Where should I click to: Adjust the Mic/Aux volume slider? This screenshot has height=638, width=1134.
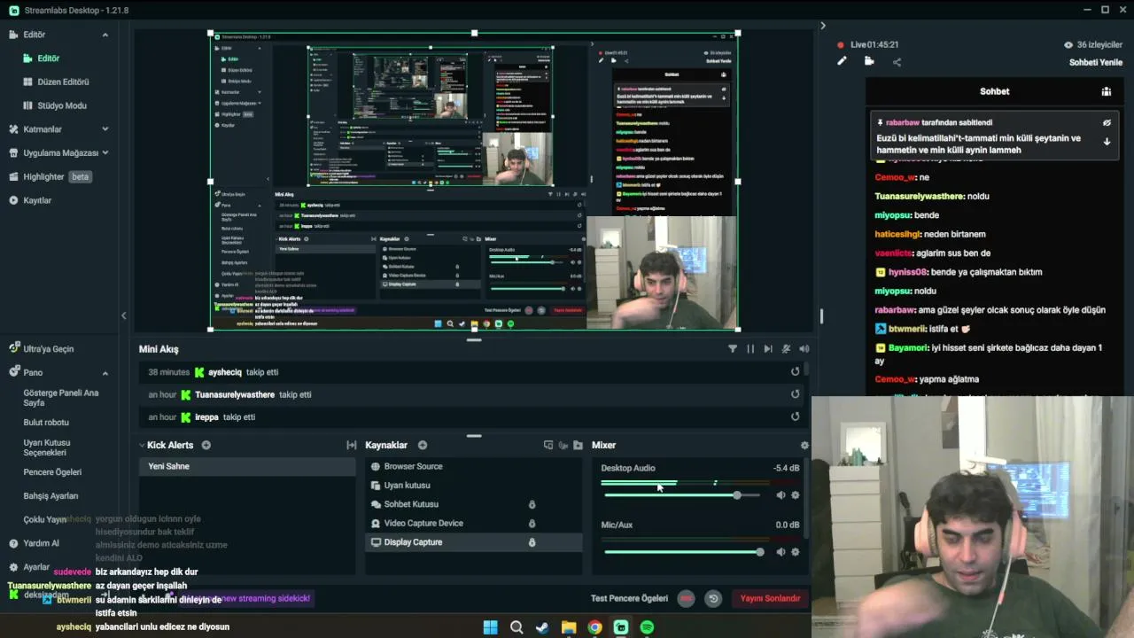click(682, 552)
